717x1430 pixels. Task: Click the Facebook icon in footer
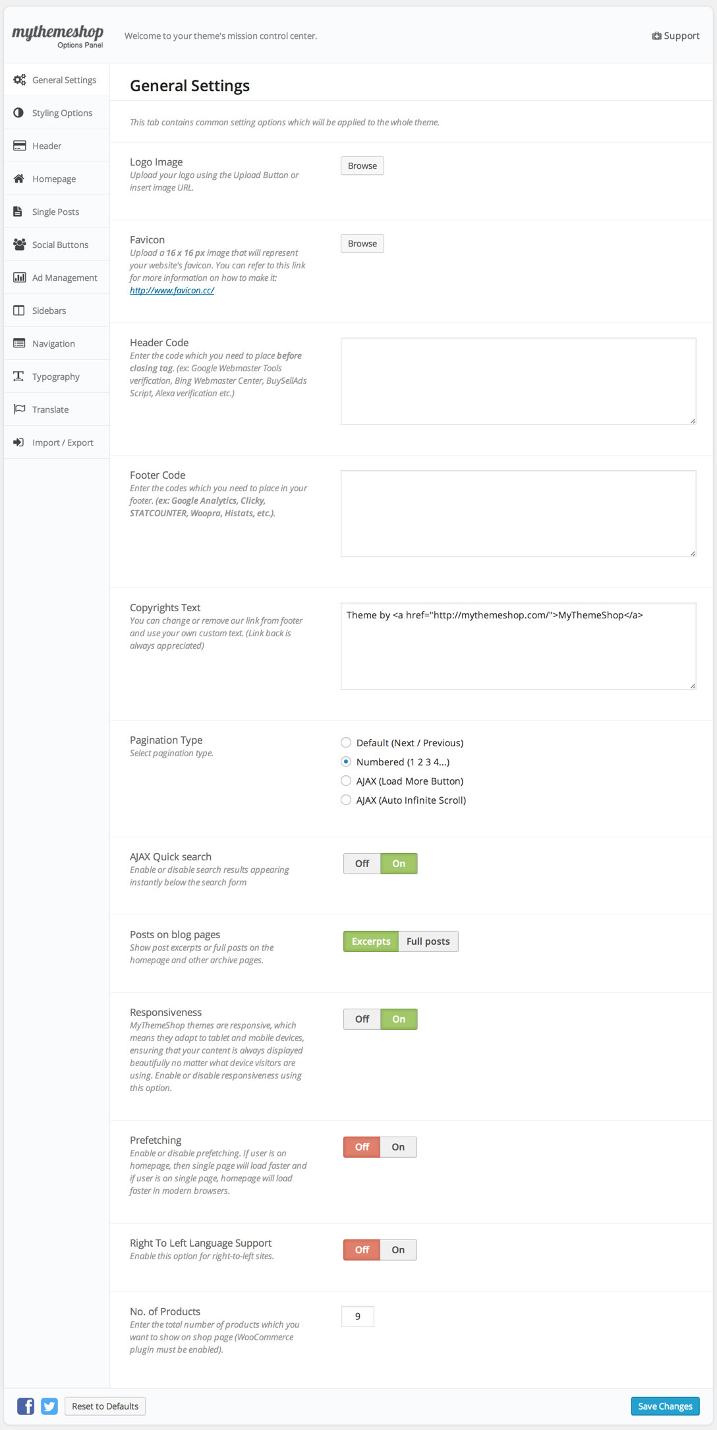coord(26,1406)
